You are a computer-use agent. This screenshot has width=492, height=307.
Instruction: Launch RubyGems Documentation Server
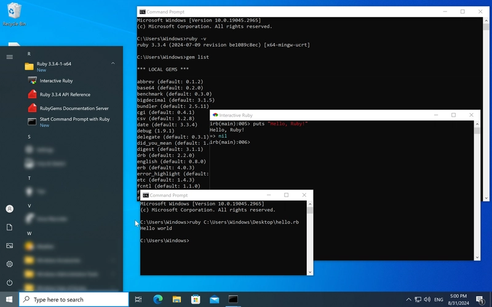tap(69, 109)
